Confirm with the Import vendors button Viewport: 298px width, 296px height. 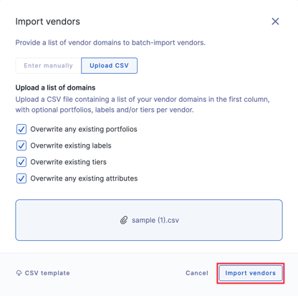[251, 273]
